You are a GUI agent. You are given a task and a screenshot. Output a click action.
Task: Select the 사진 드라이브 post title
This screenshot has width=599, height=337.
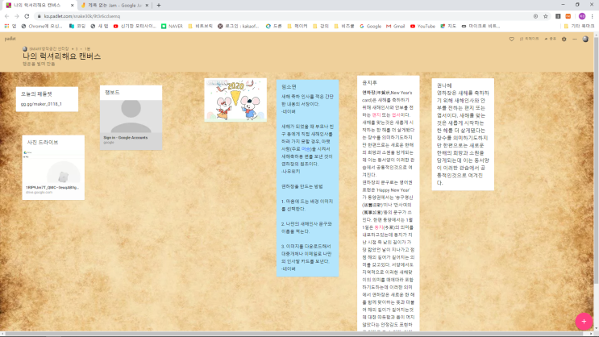(x=43, y=142)
